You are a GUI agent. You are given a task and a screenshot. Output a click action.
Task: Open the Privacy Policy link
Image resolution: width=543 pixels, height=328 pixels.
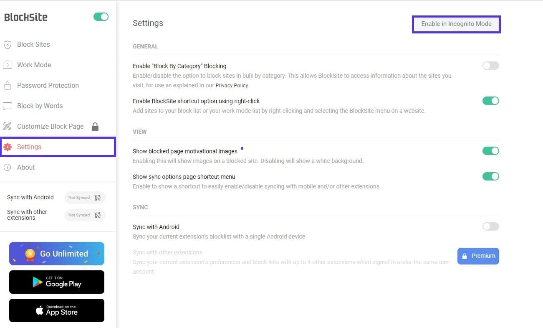click(231, 85)
